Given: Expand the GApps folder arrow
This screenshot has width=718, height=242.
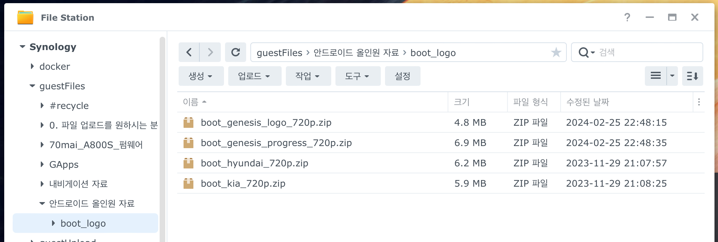Looking at the screenshot, I should (42, 164).
